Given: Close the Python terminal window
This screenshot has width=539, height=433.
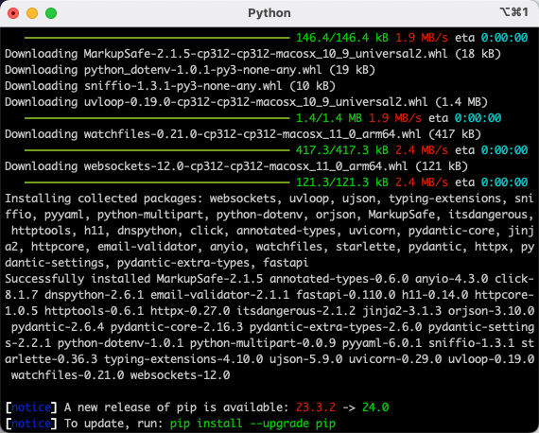Looking at the screenshot, I should (x=13, y=13).
